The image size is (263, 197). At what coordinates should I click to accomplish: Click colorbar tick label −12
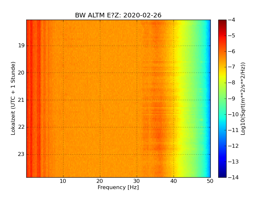coord(233,146)
